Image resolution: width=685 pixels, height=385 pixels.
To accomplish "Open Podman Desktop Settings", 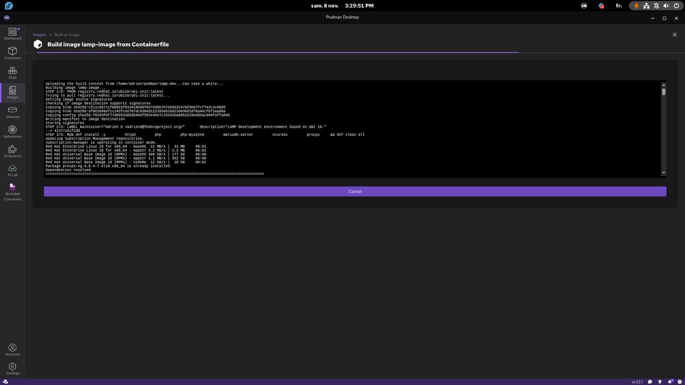I will coord(13,368).
